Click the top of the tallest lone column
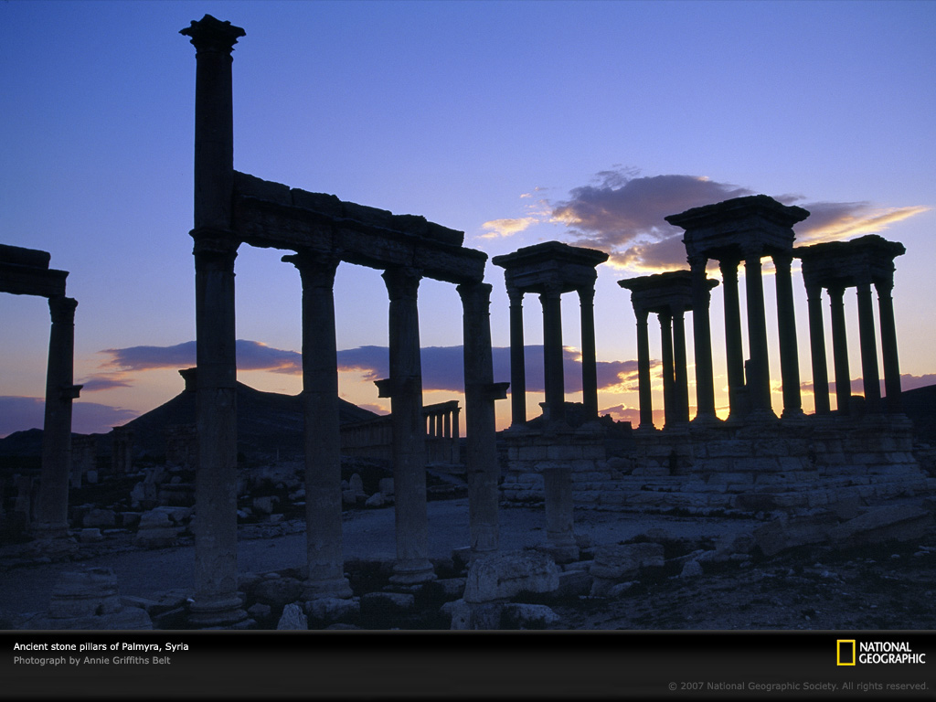This screenshot has width=936, height=702. click(x=213, y=32)
